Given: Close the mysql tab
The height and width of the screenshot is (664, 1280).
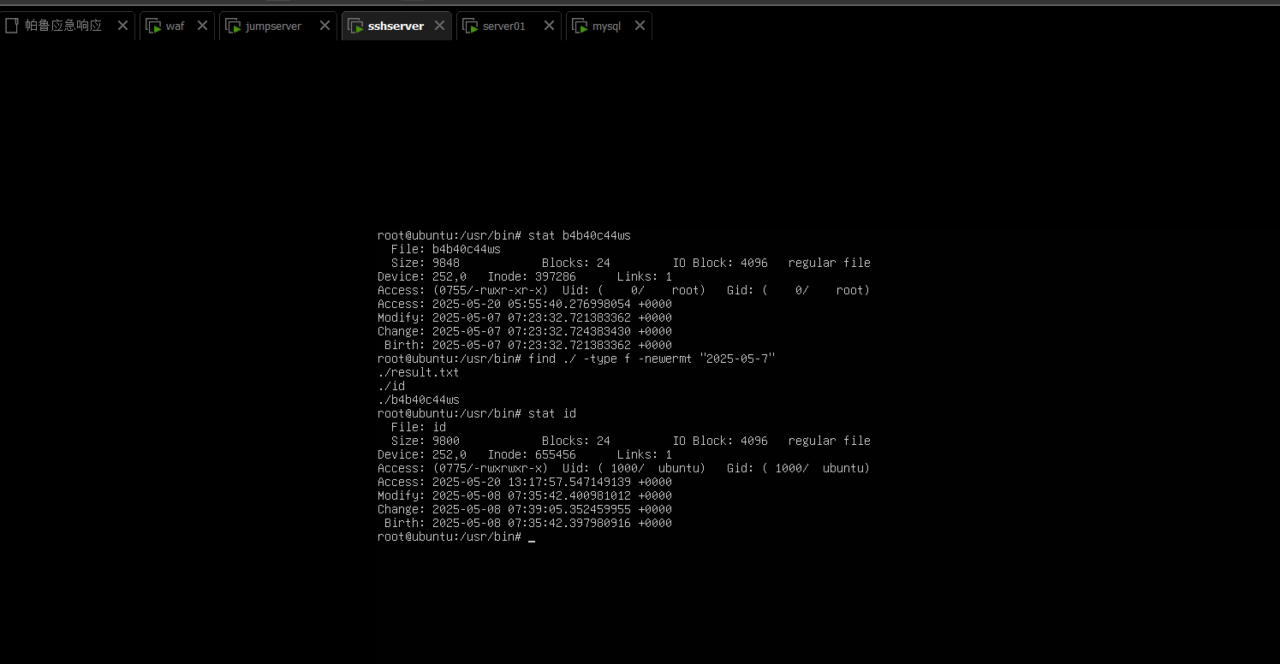Looking at the screenshot, I should 640,26.
